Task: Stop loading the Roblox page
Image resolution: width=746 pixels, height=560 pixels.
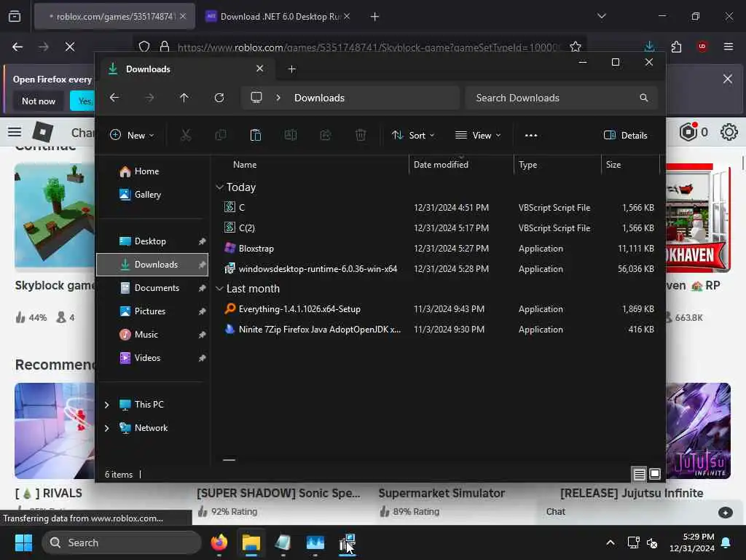Action: (x=70, y=46)
